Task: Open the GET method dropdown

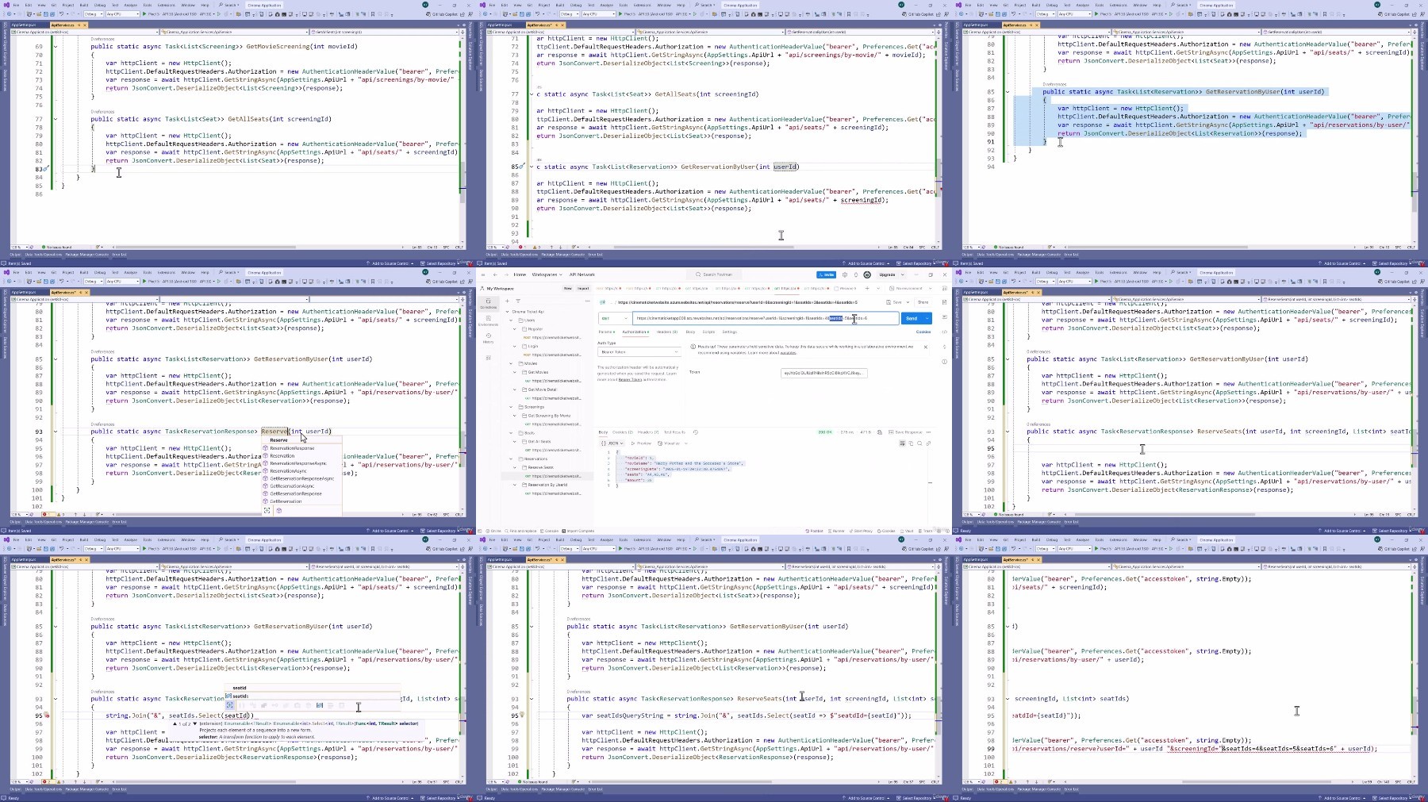Action: tap(615, 318)
